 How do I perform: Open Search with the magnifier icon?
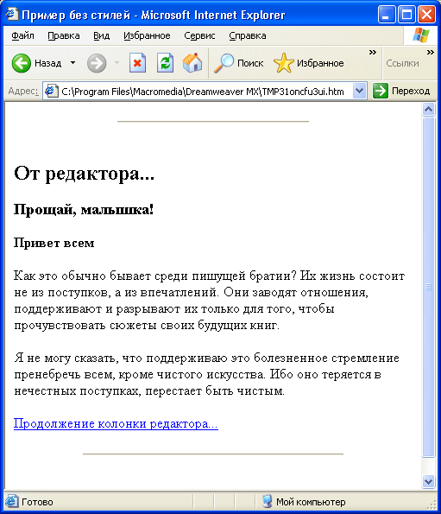coord(224,63)
